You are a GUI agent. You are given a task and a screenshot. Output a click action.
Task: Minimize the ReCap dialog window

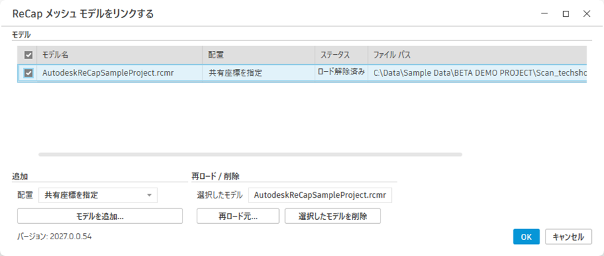[x=544, y=14]
